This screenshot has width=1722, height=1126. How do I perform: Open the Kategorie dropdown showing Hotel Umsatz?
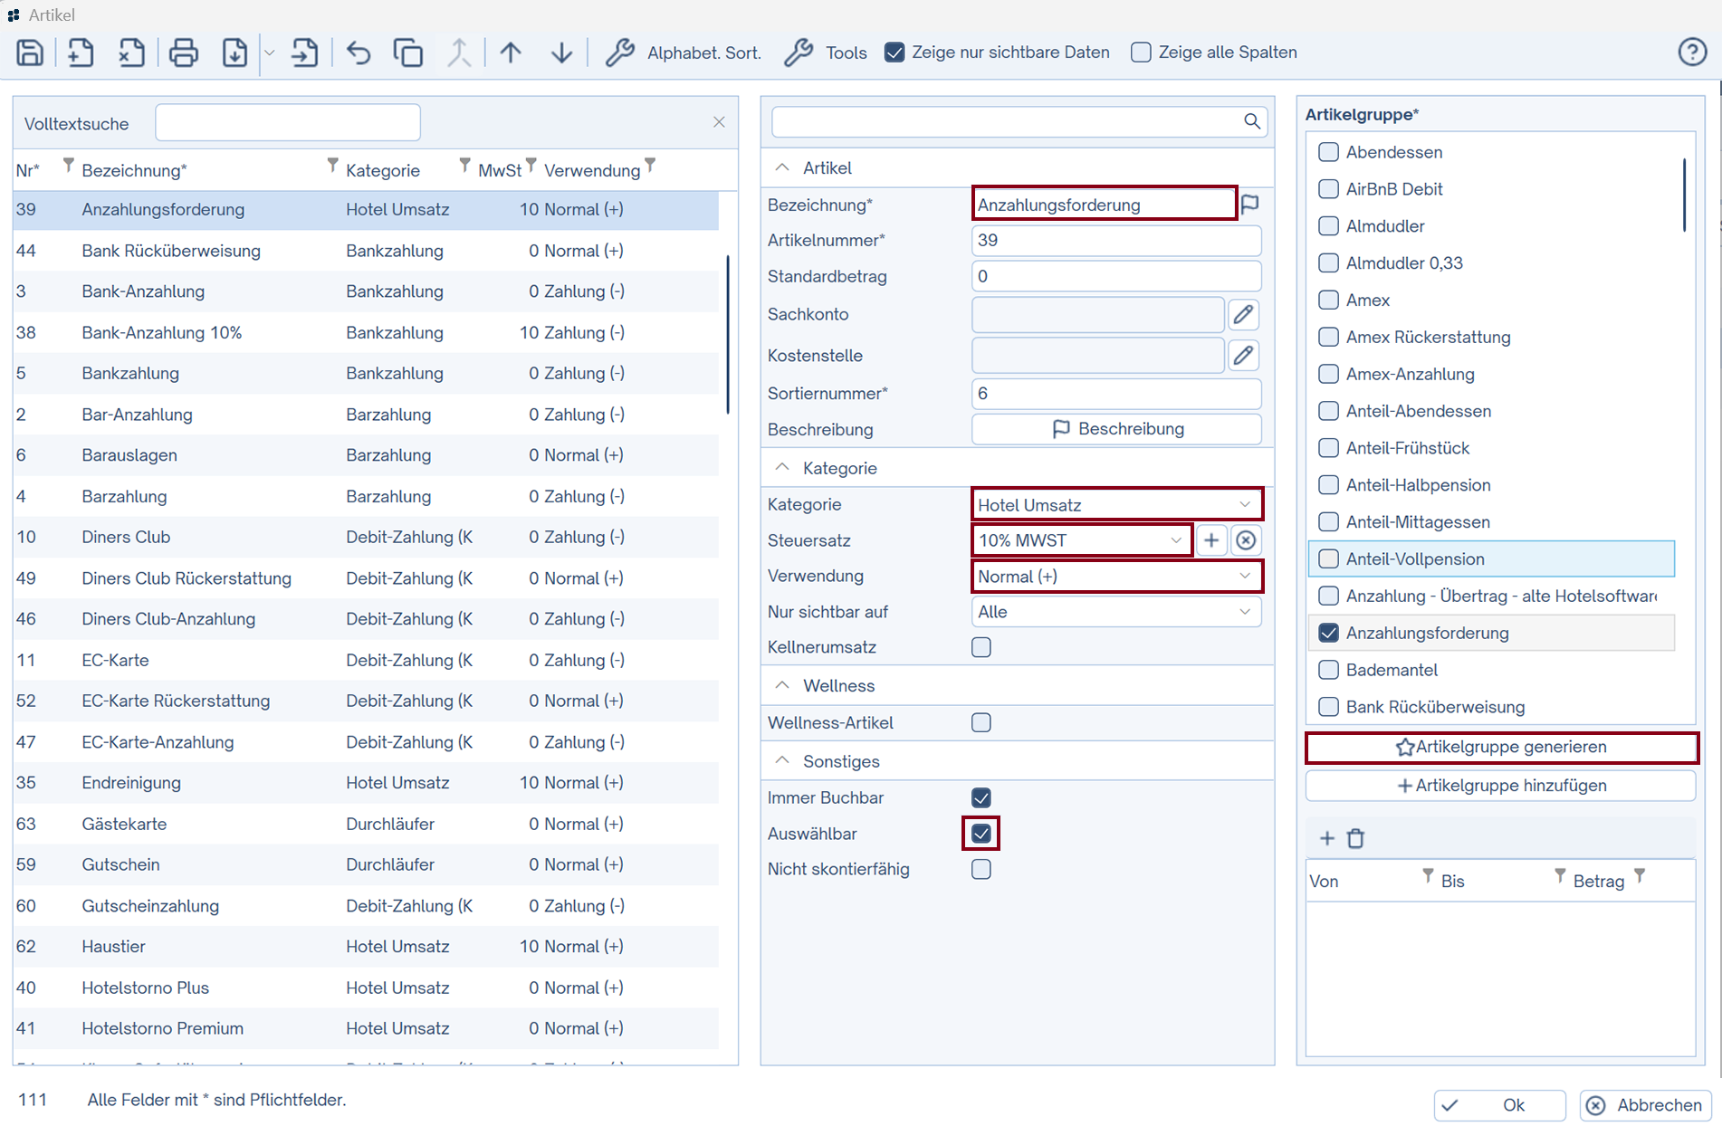[1115, 505]
